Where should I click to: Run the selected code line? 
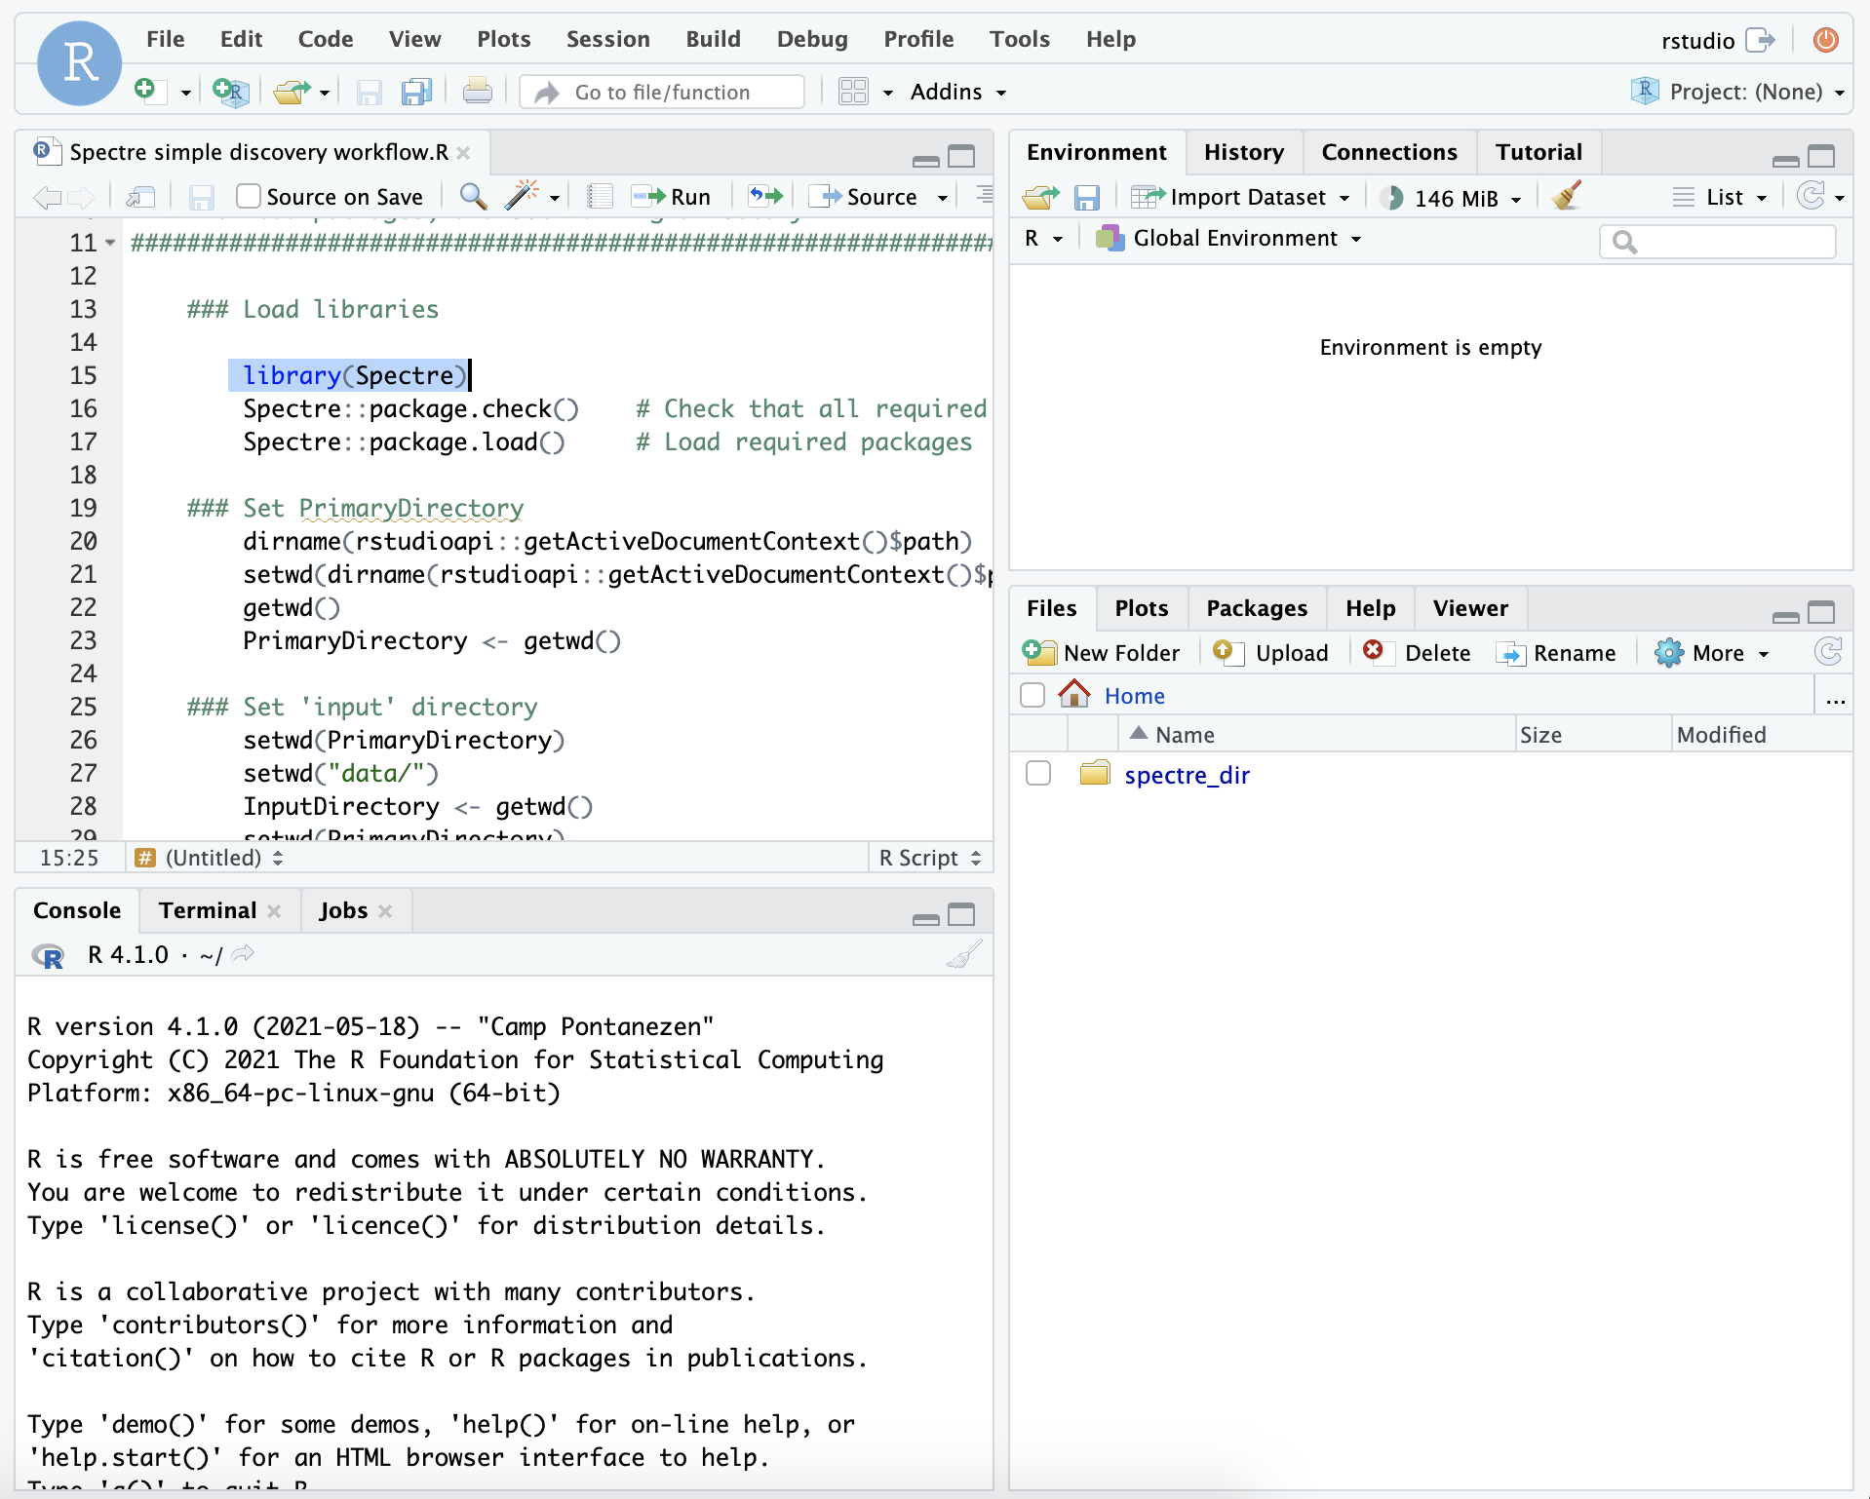coord(672,196)
